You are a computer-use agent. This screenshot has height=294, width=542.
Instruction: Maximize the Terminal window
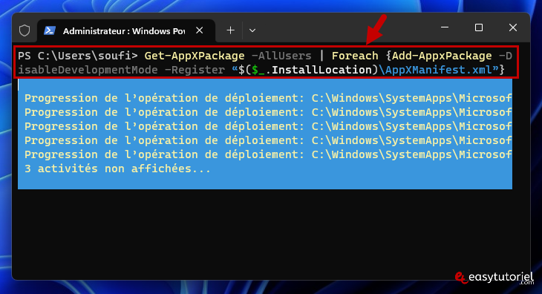479,27
